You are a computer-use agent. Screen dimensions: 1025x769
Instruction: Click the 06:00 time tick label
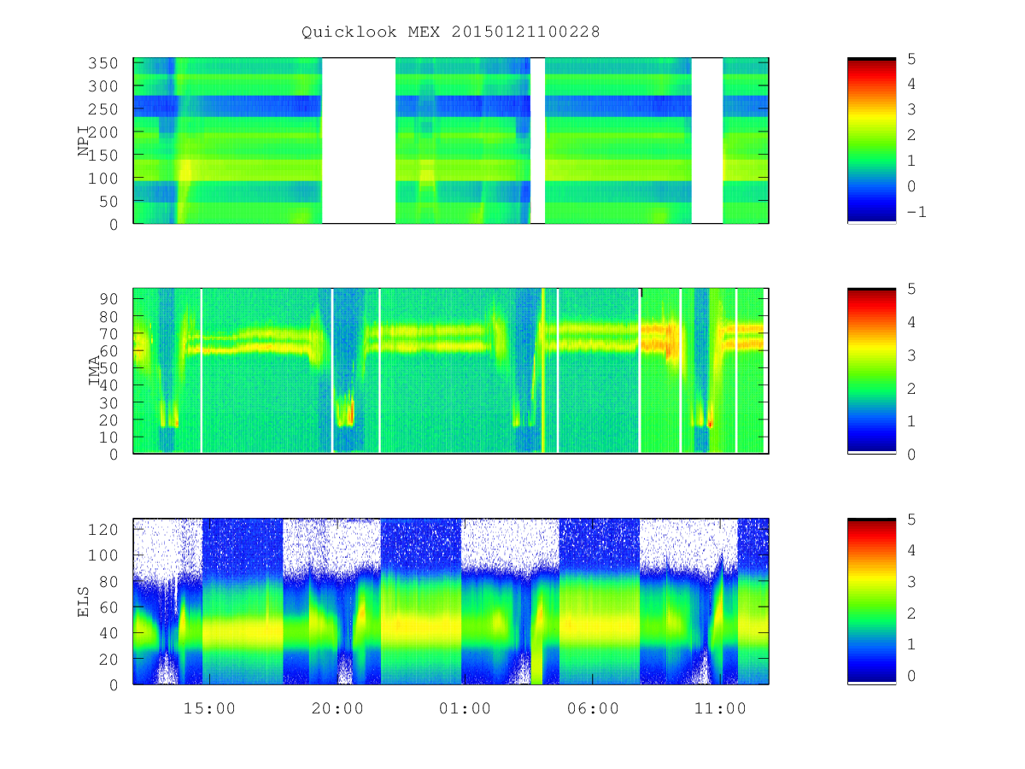pyautogui.click(x=593, y=709)
